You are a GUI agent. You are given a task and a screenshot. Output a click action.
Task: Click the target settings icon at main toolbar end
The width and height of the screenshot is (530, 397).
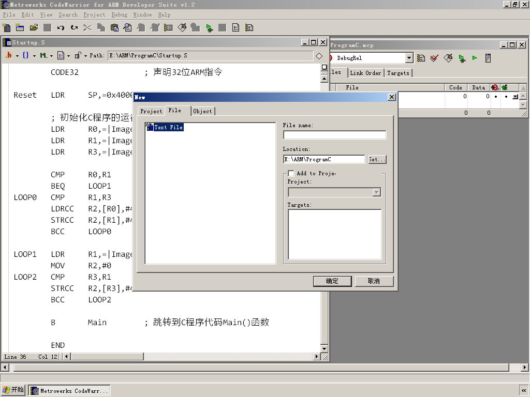249,28
